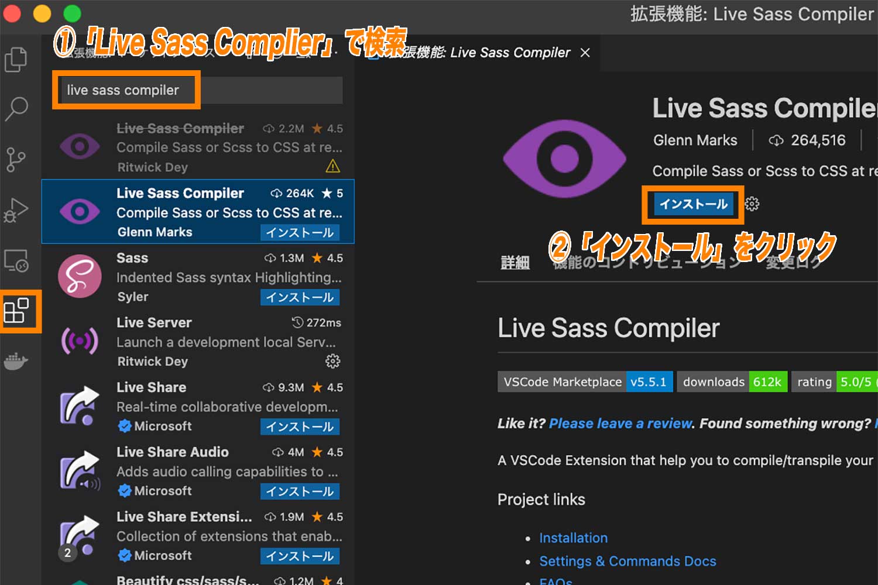Click the Sass pink logo icon
This screenshot has height=585, width=878.
[x=80, y=276]
